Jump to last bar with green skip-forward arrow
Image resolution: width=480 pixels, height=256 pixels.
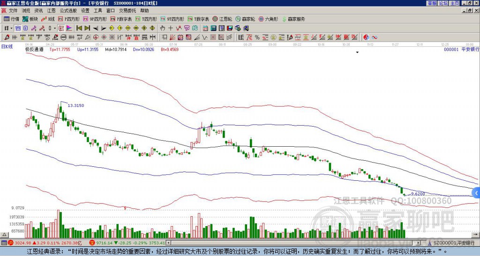(x=87, y=28)
